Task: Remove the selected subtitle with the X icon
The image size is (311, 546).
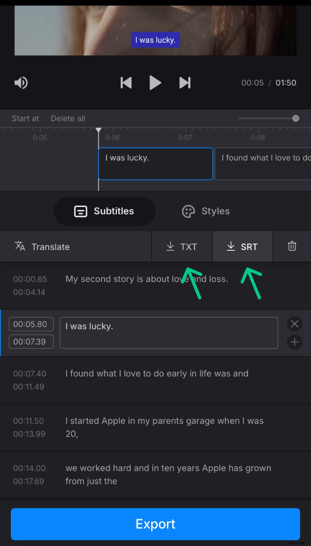Action: pos(294,324)
